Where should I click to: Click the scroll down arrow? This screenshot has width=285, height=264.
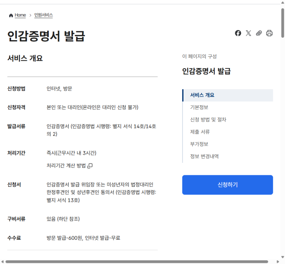283,257
